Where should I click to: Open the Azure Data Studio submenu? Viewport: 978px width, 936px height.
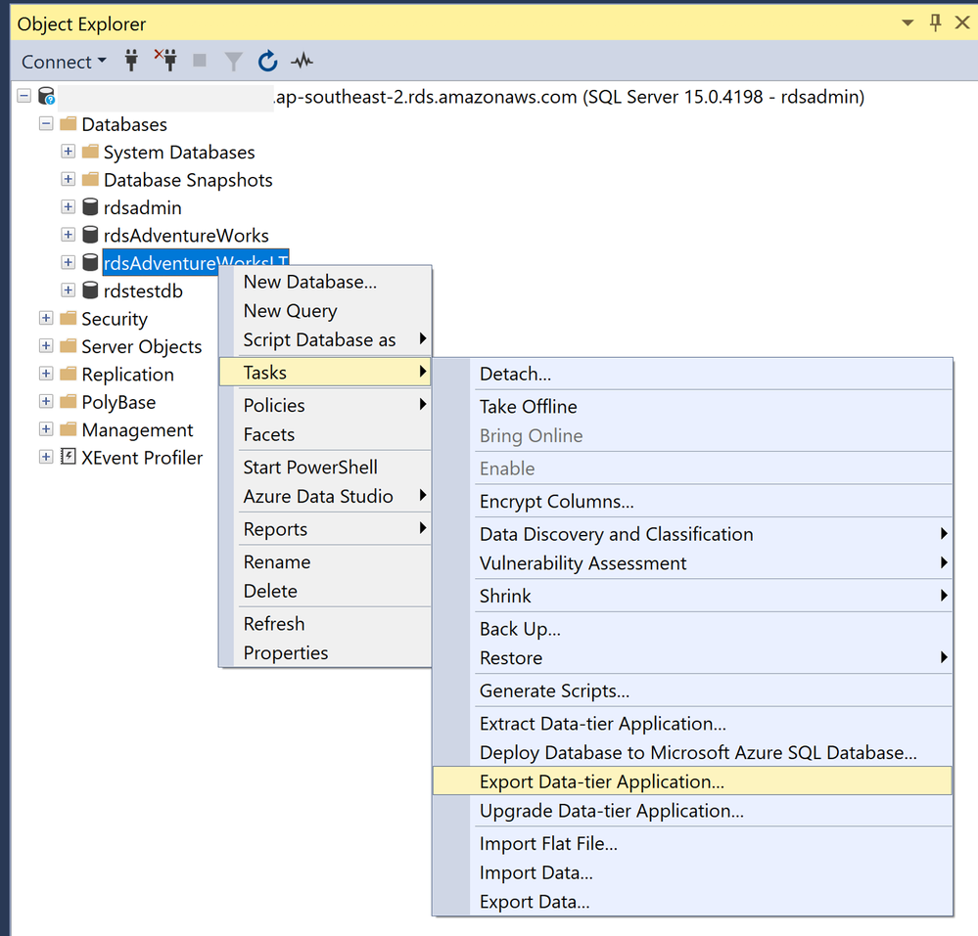[x=326, y=496]
